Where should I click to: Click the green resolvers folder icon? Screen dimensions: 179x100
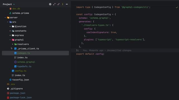pyautogui.click(x=16, y=44)
